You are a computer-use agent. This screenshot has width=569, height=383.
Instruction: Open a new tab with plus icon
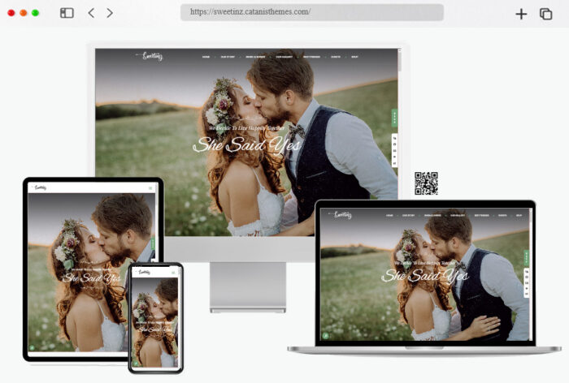click(521, 14)
